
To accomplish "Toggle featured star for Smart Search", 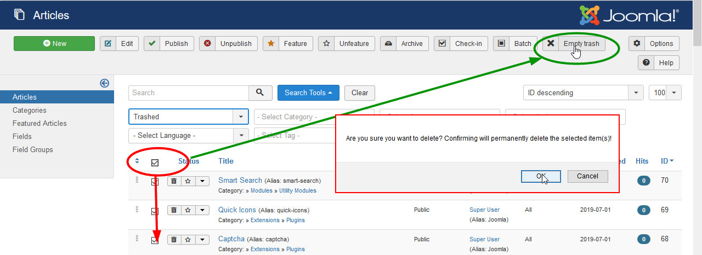I will [x=188, y=181].
